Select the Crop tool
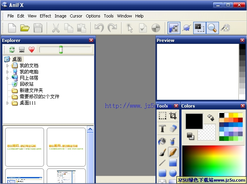 (x=173, y=116)
